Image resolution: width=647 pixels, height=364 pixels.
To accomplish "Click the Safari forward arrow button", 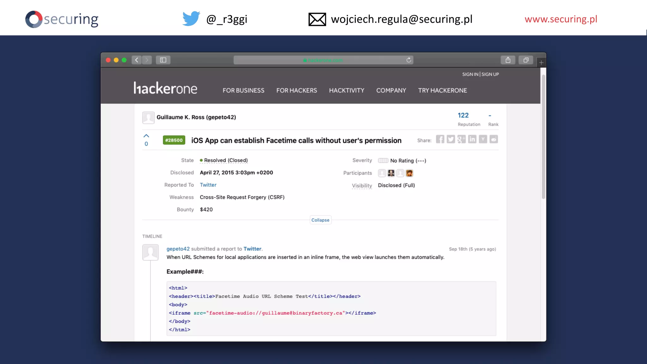I will click(x=147, y=60).
